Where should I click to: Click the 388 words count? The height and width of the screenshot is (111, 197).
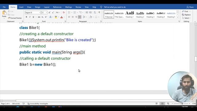point(16,104)
